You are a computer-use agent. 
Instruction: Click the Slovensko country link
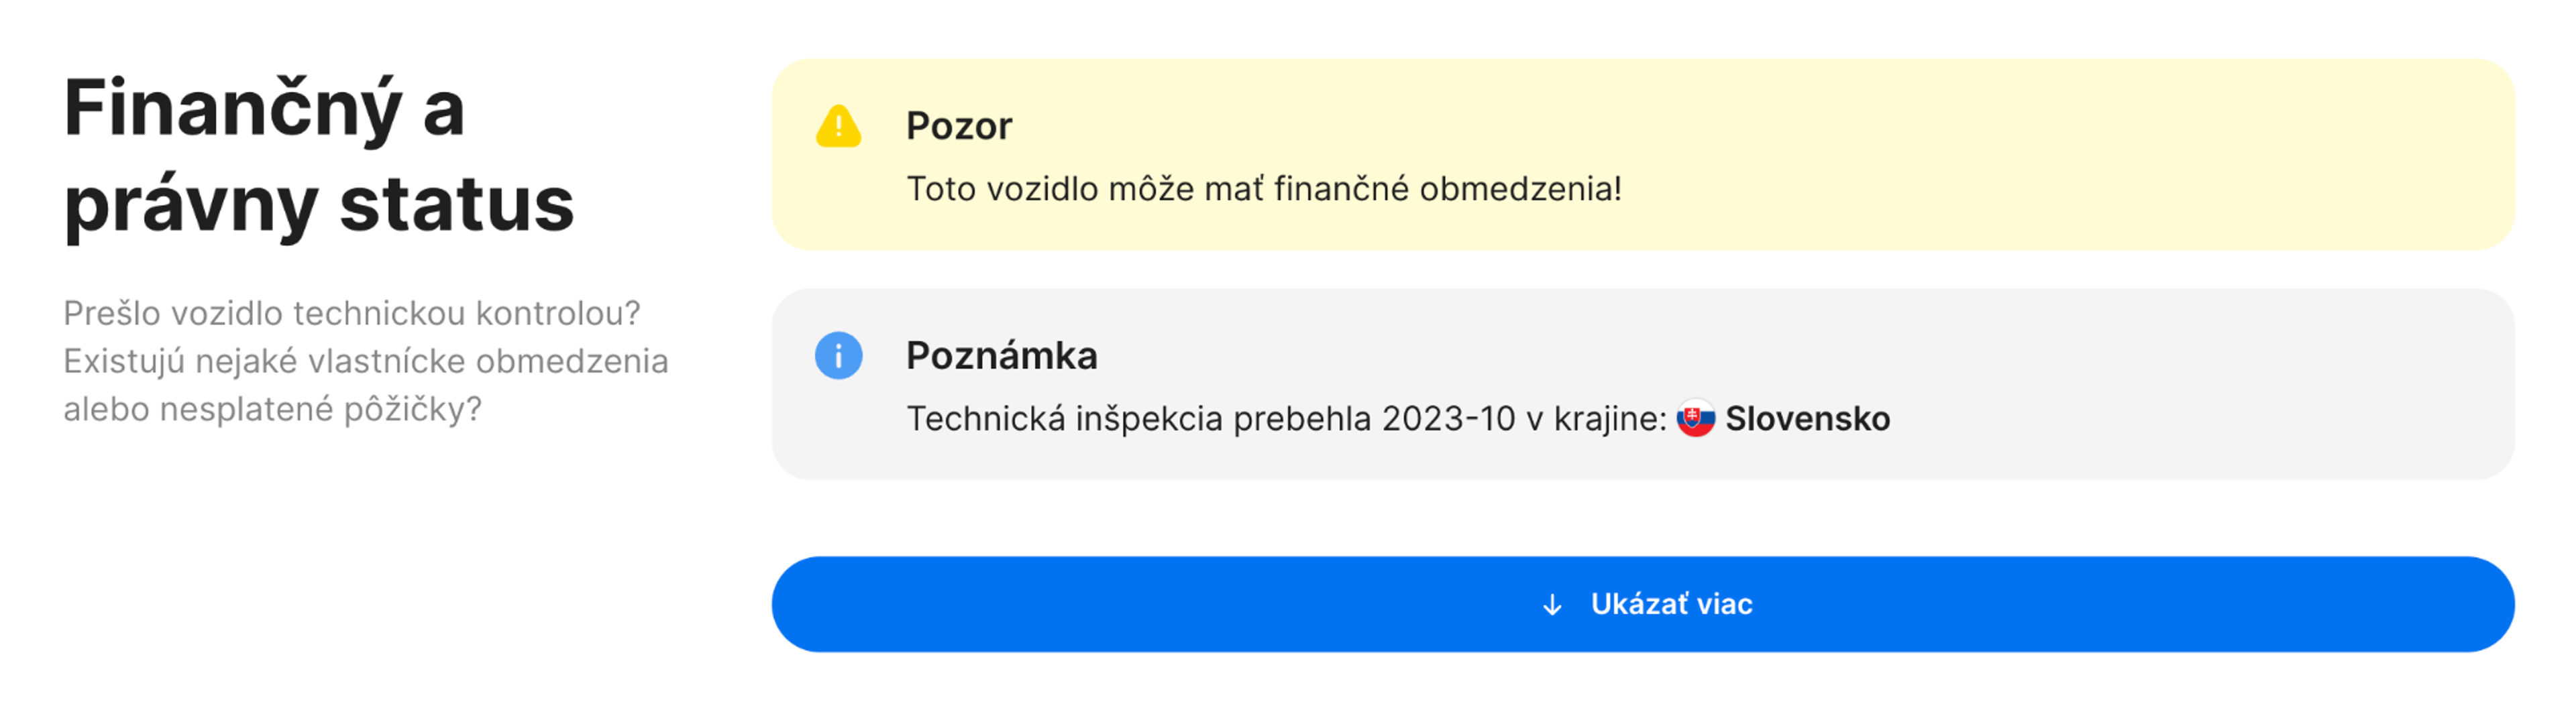[x=1807, y=420]
